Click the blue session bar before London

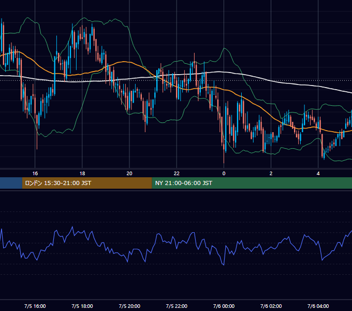(x=11, y=183)
